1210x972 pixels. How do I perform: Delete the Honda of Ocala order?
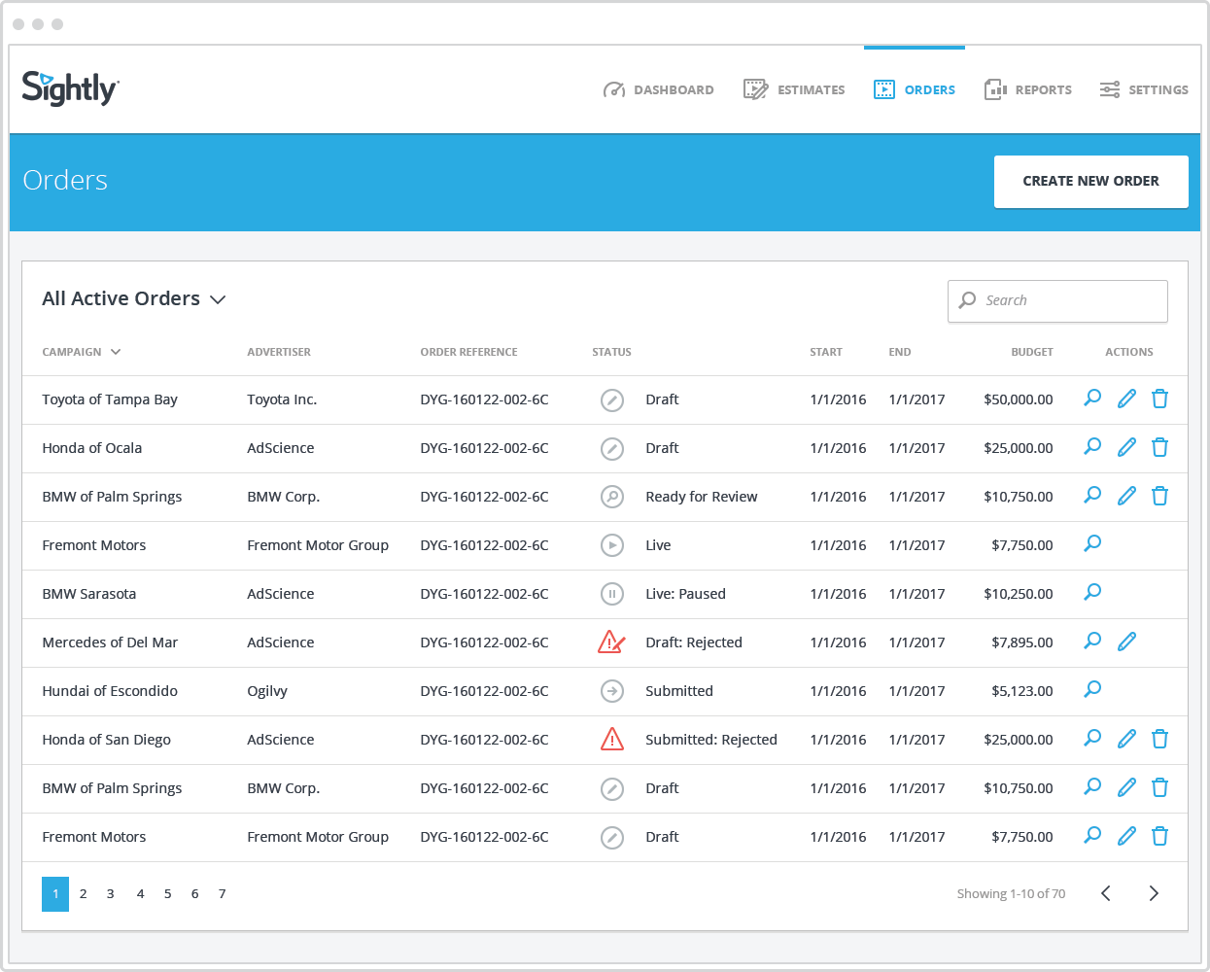click(x=1159, y=447)
